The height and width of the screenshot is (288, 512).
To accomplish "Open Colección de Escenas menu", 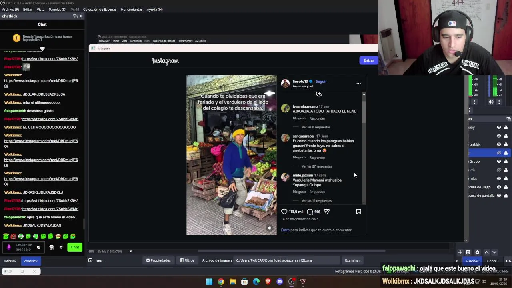I will (100, 9).
